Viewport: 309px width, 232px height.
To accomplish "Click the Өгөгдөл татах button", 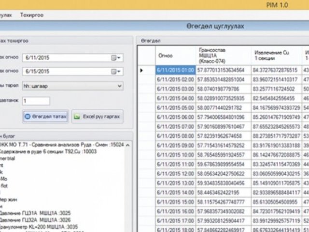I will (x=45, y=116).
